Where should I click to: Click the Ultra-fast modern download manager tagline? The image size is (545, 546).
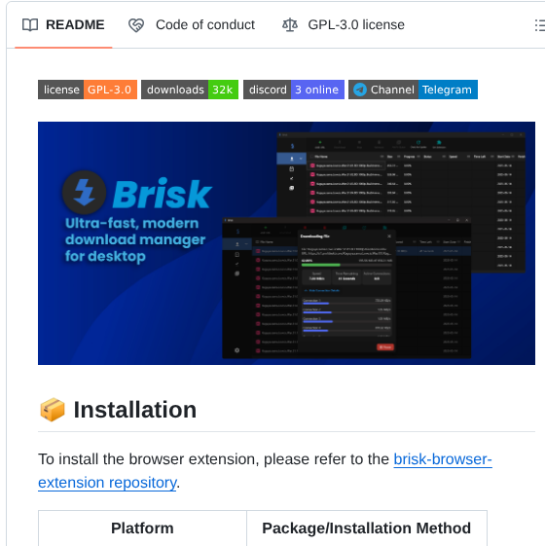point(135,240)
